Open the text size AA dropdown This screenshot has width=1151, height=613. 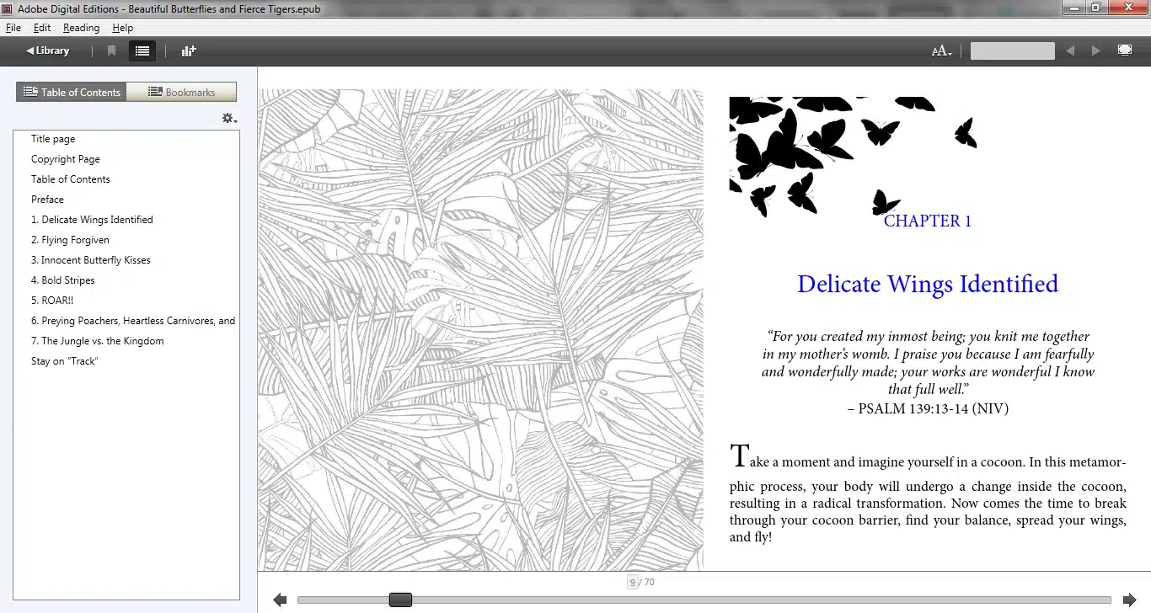click(x=942, y=51)
